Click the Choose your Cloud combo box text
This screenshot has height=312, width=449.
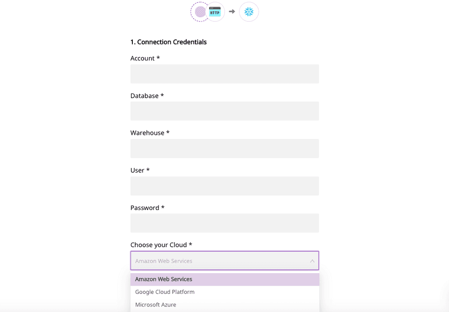(164, 261)
